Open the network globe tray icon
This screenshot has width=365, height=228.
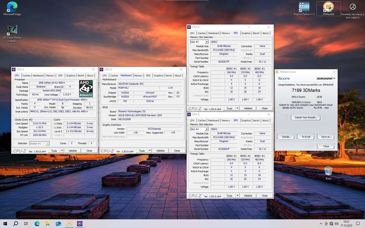pyautogui.click(x=331, y=224)
